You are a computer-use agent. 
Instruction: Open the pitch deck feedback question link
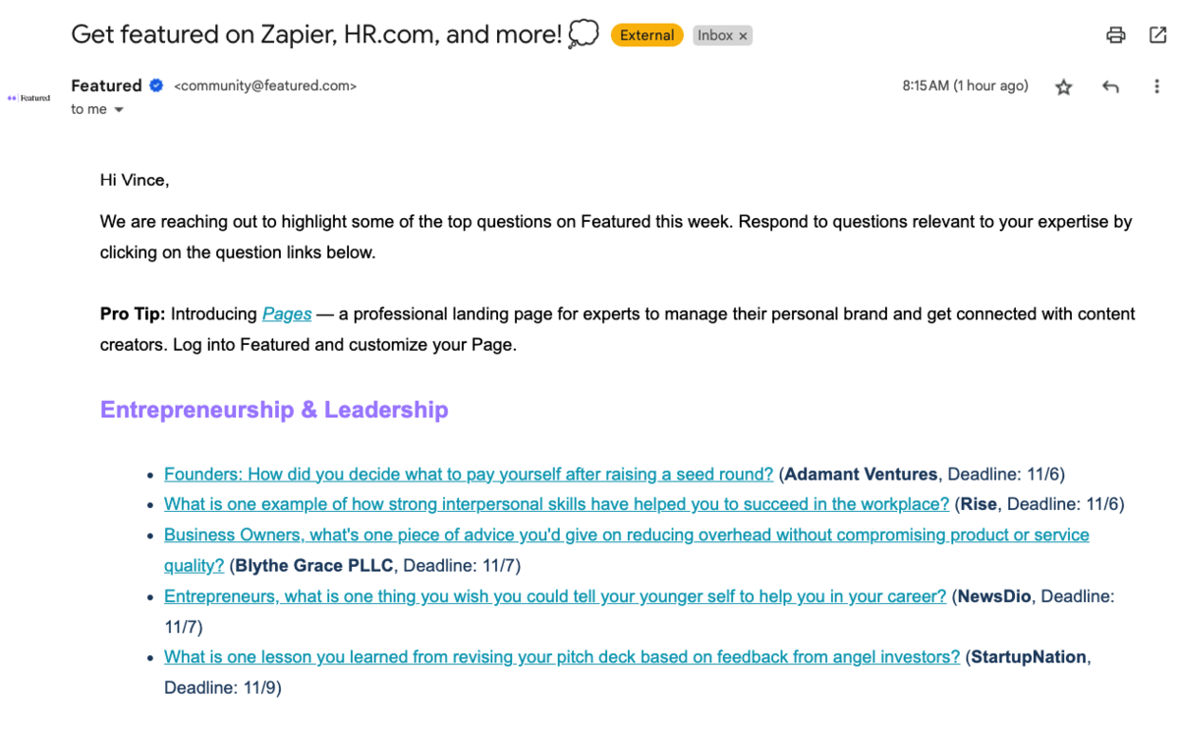click(x=562, y=657)
